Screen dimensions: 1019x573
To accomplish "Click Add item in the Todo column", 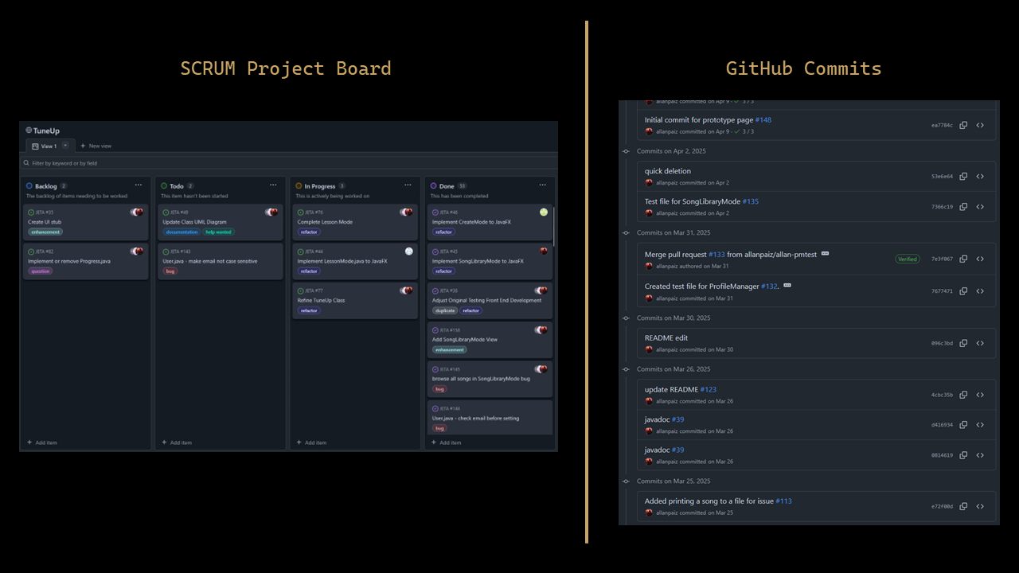I will (x=177, y=442).
